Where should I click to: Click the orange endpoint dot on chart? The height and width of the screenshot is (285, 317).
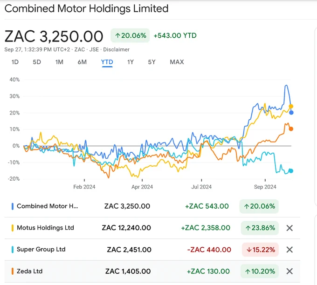coord(291,129)
